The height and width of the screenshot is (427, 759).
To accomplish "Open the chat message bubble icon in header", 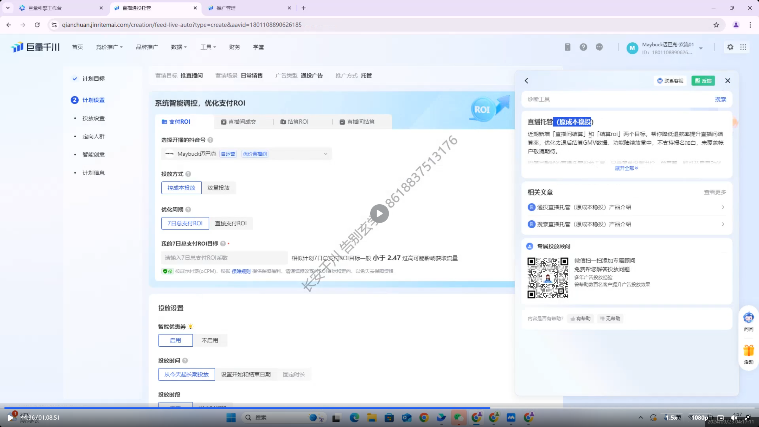I will [599, 47].
